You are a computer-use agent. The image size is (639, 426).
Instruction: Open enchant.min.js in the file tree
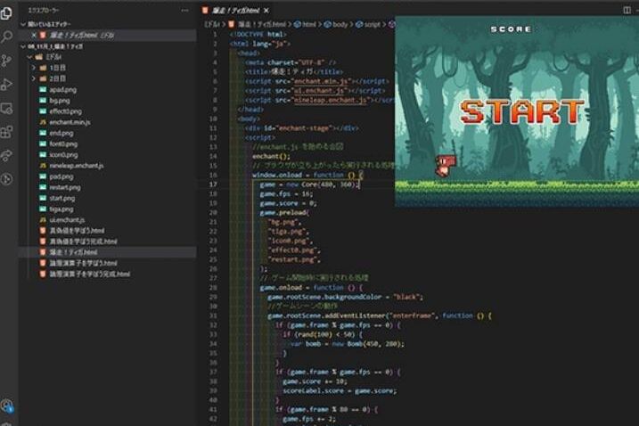(x=70, y=122)
